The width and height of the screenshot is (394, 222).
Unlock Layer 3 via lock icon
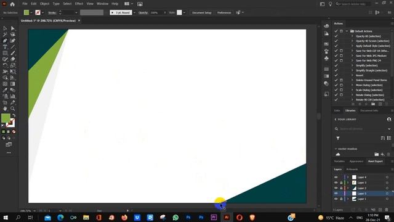coord(341,183)
